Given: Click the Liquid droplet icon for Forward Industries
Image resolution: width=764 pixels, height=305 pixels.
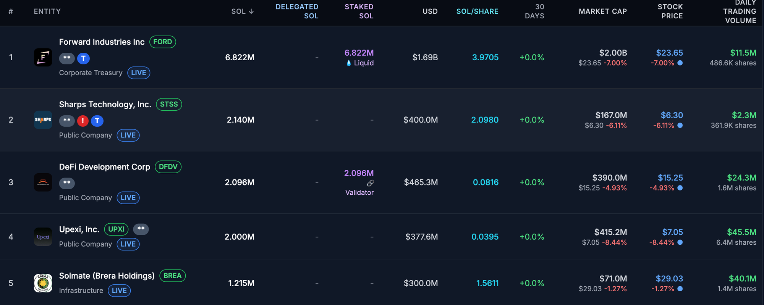Looking at the screenshot, I should [348, 63].
